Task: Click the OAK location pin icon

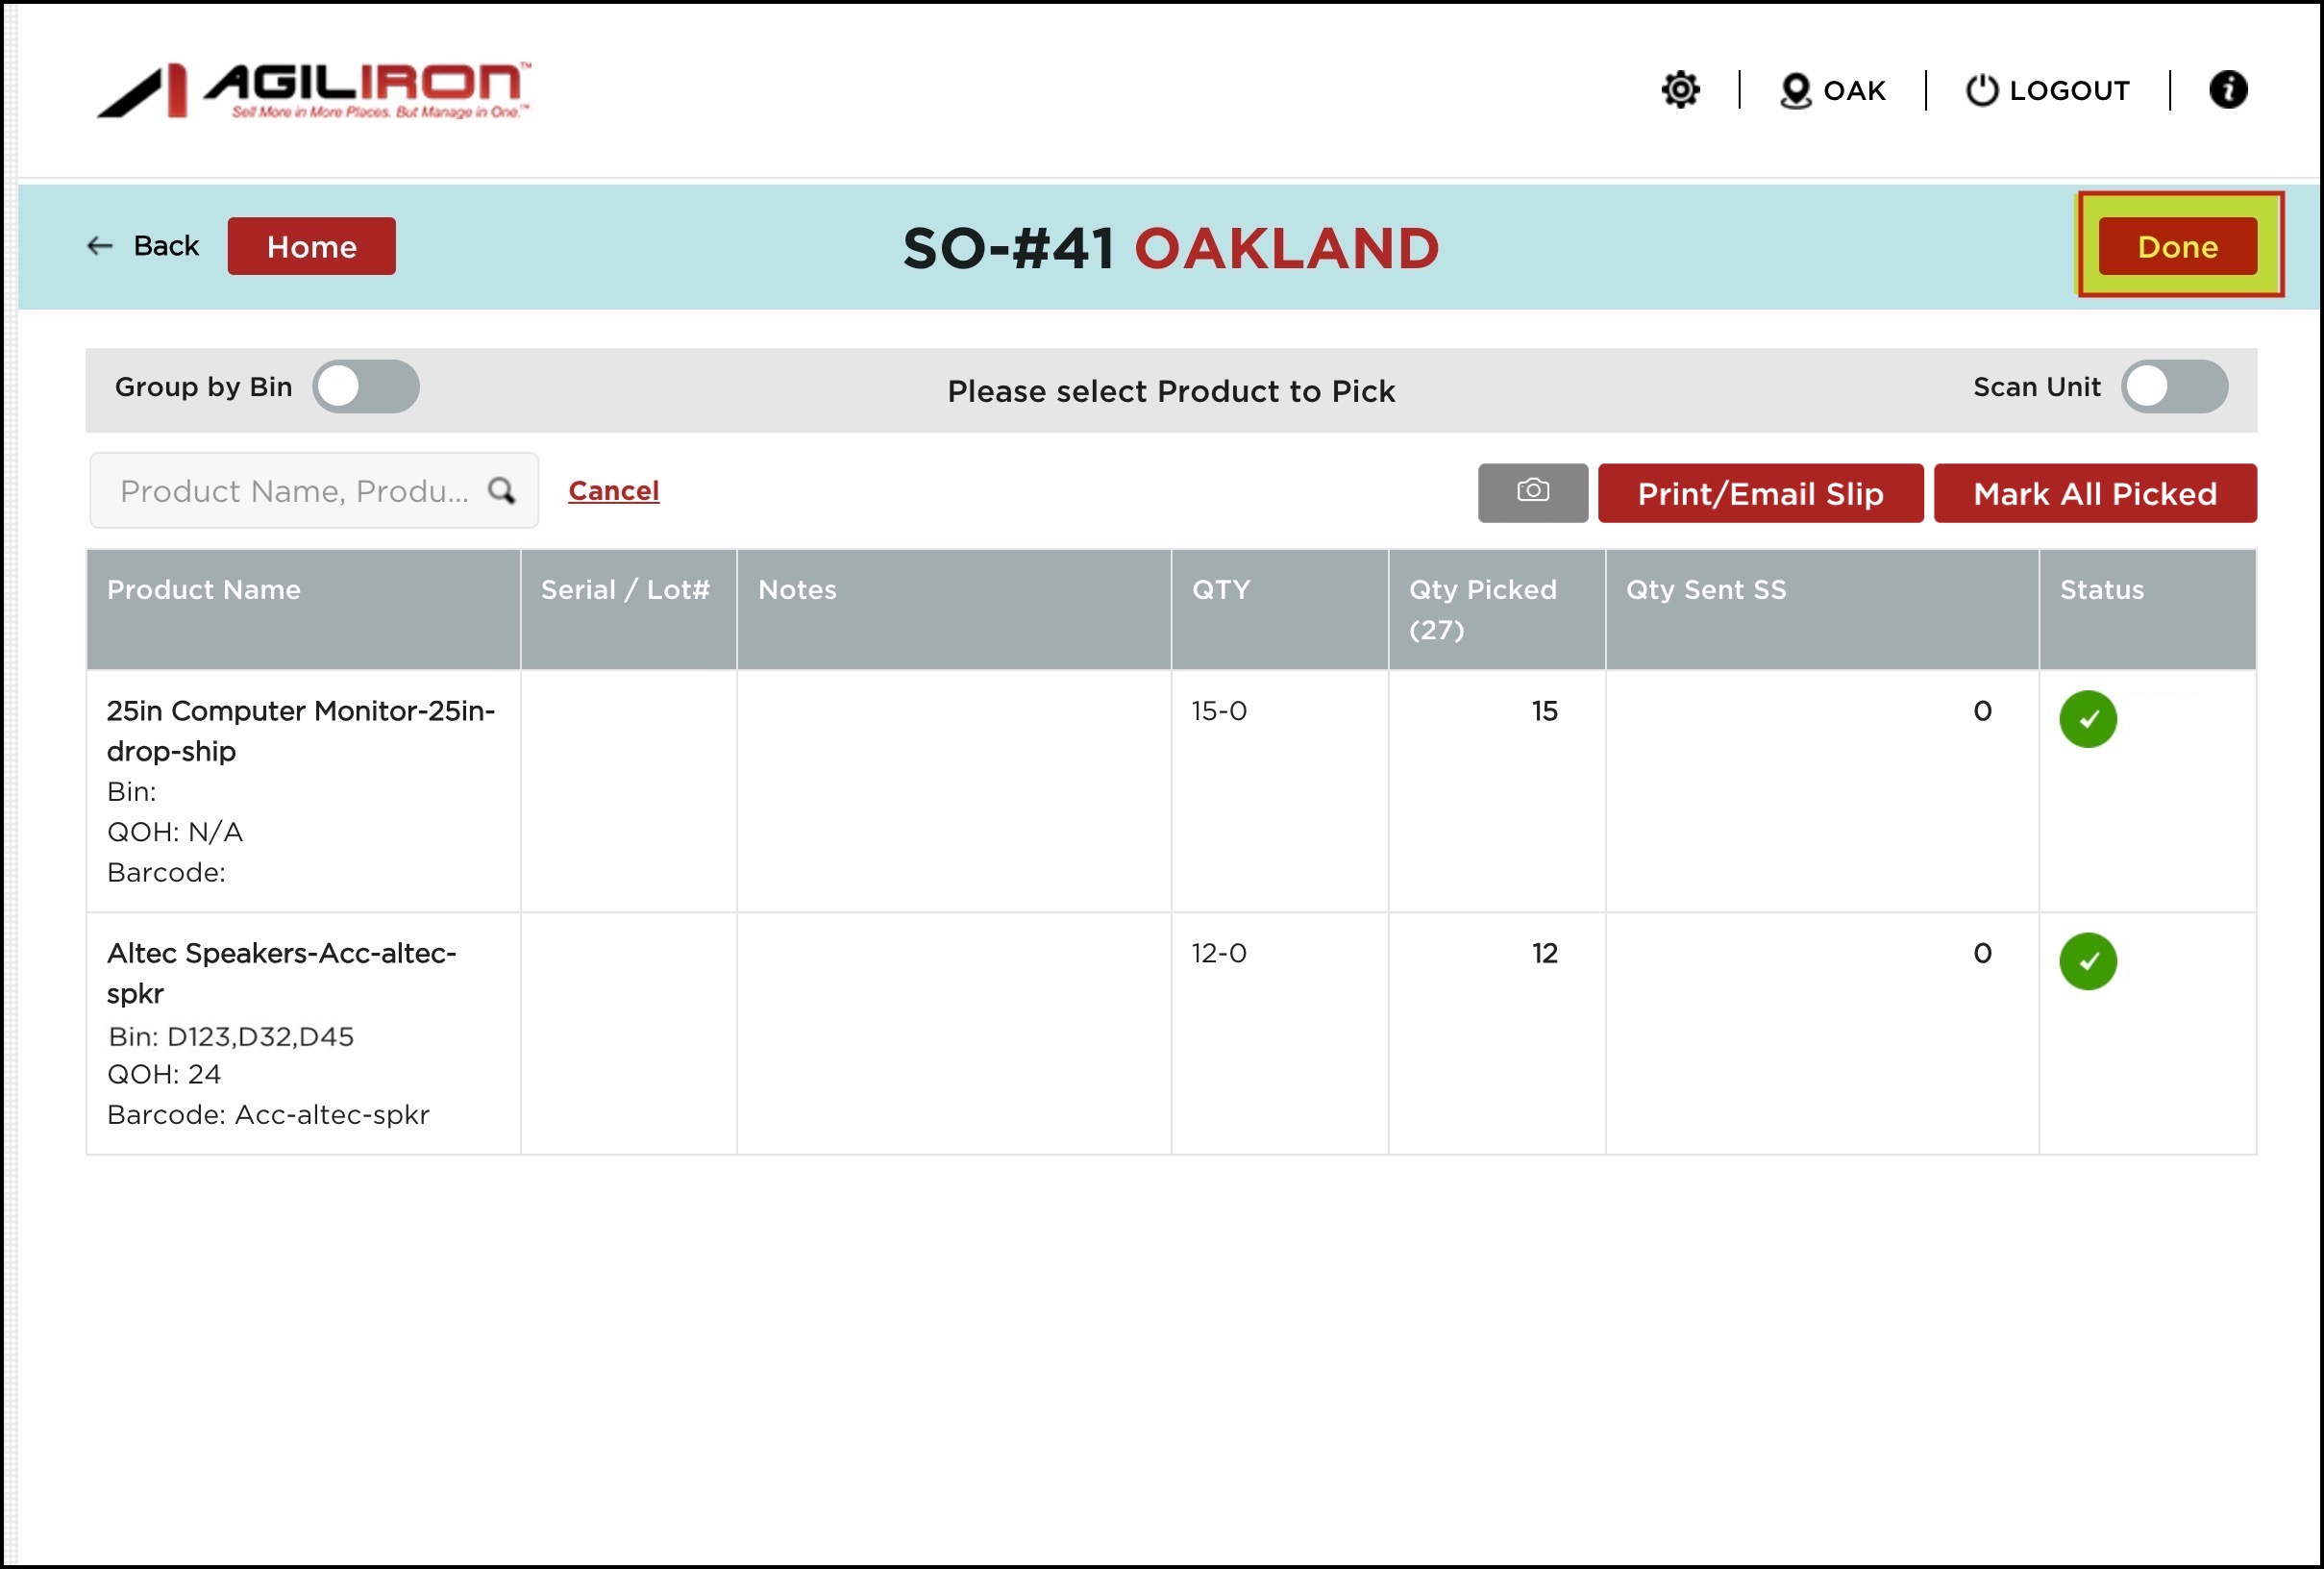Action: (x=1796, y=91)
